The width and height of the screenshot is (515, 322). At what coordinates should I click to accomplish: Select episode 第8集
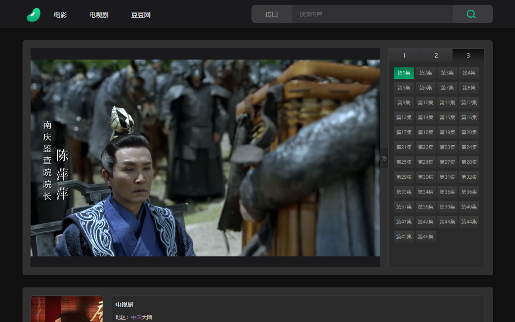(x=469, y=88)
